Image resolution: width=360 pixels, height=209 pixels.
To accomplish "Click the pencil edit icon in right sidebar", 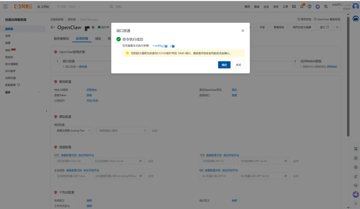I will [356, 176].
